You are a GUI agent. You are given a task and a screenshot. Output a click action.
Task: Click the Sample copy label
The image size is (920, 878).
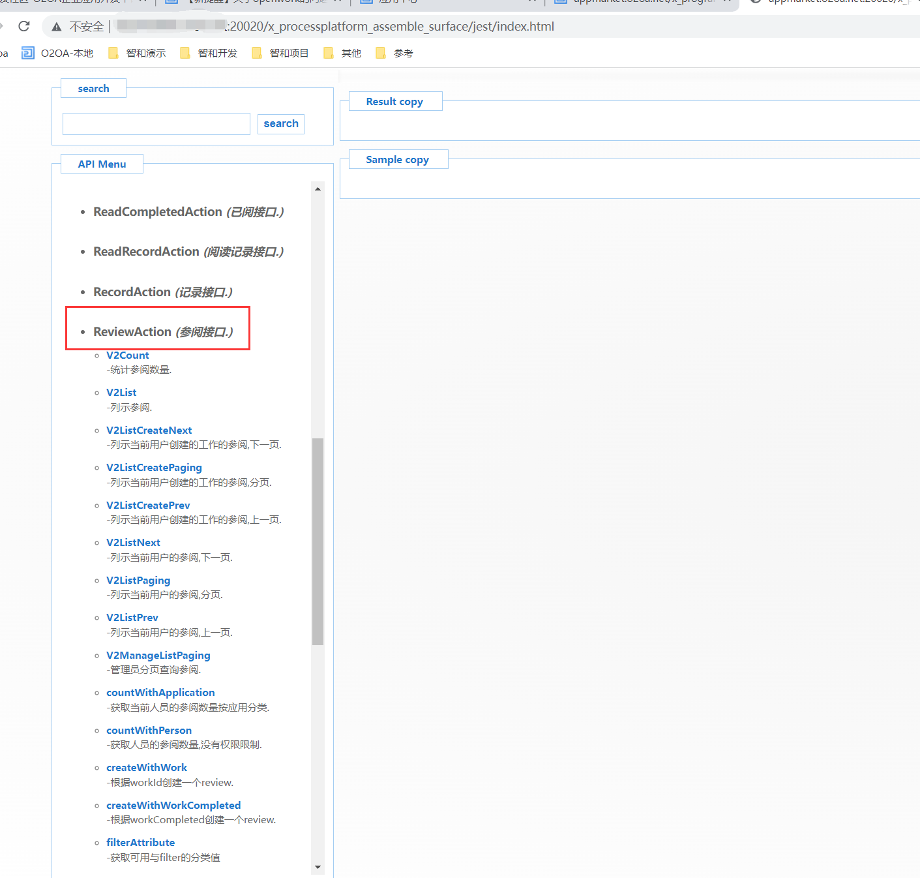(x=398, y=160)
